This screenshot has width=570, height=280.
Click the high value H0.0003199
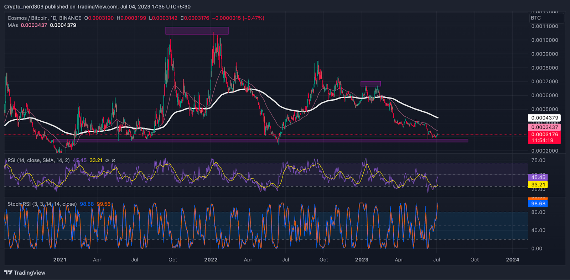(x=131, y=18)
